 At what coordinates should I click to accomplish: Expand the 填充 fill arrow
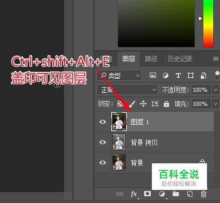tap(215, 104)
